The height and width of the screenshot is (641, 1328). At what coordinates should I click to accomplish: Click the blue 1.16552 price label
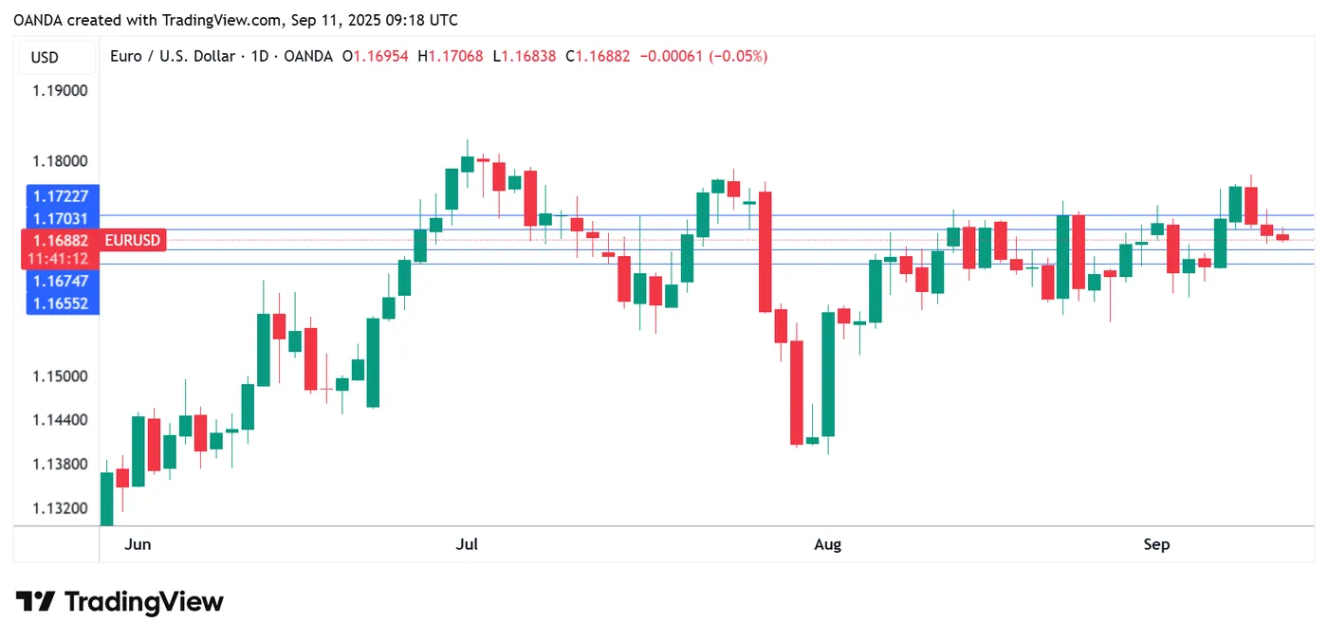pyautogui.click(x=61, y=303)
